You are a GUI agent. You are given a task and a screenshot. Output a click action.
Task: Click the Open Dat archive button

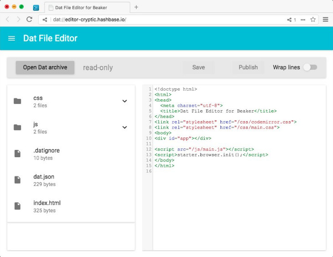[x=45, y=67]
